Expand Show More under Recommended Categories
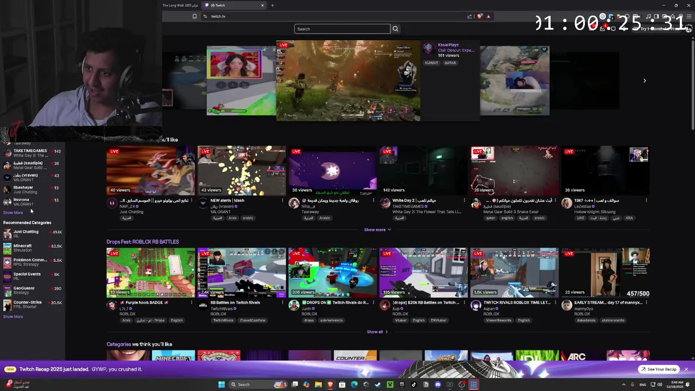Screen dimensions: 695x391 13,317
